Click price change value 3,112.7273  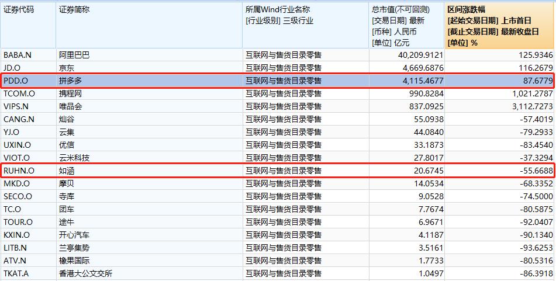click(x=533, y=106)
